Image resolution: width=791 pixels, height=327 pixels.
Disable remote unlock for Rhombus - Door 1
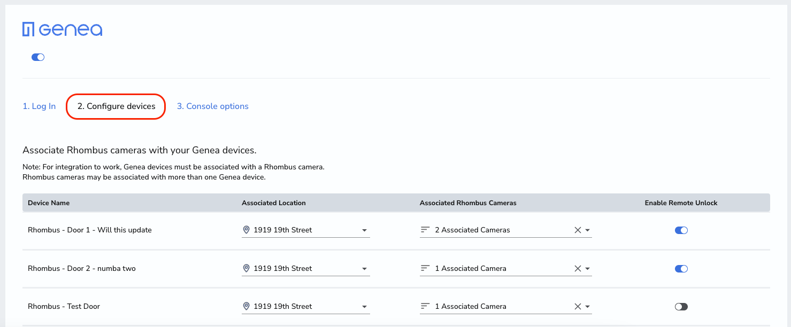[x=681, y=230]
